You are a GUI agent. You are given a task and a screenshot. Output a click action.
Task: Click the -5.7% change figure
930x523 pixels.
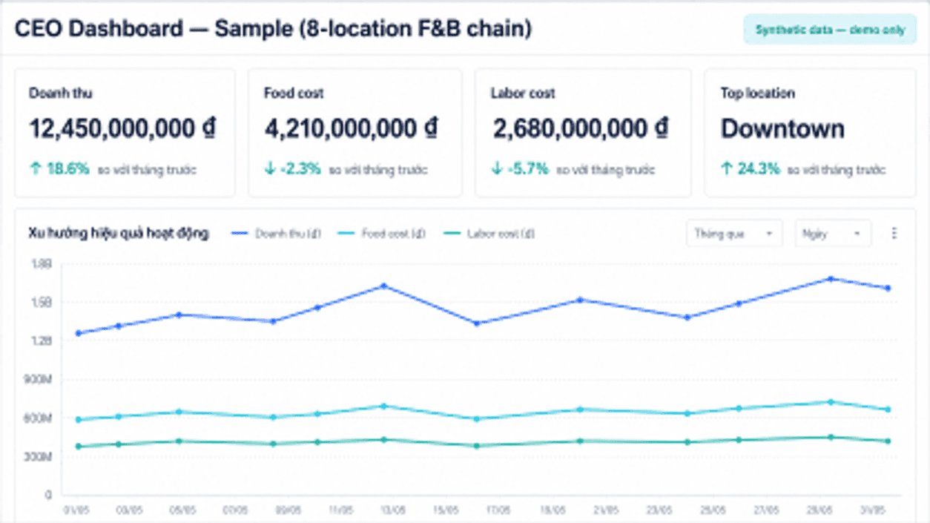pyautogui.click(x=528, y=169)
